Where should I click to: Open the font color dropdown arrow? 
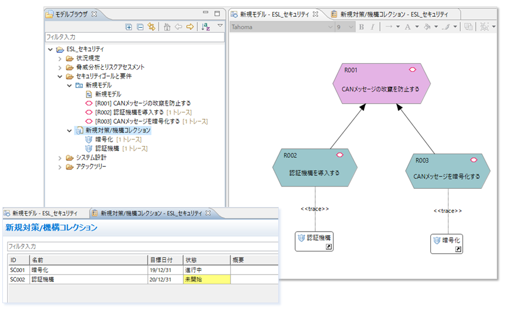(x=417, y=27)
